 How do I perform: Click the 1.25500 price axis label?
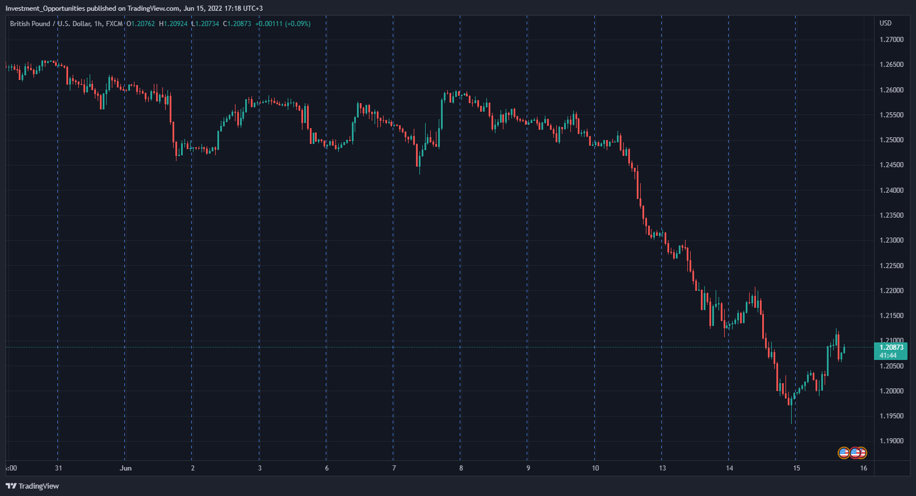pyautogui.click(x=892, y=115)
